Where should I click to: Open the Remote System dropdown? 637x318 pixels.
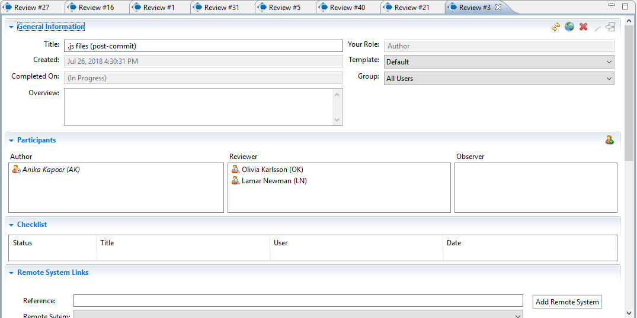298,315
